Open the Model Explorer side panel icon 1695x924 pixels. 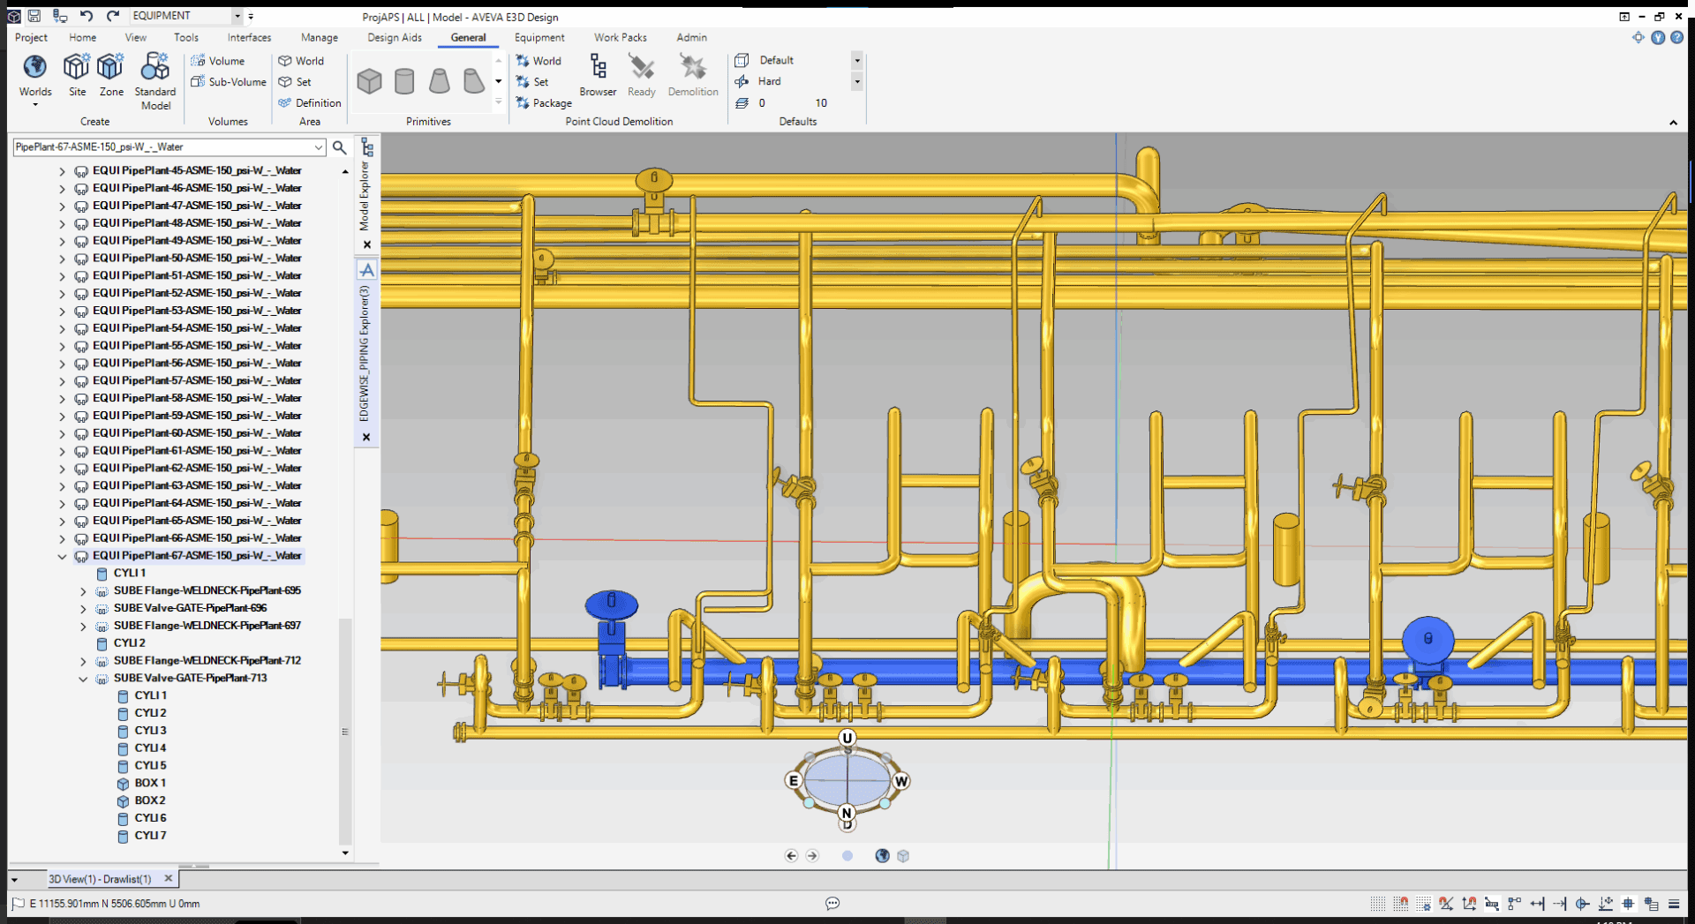click(367, 148)
